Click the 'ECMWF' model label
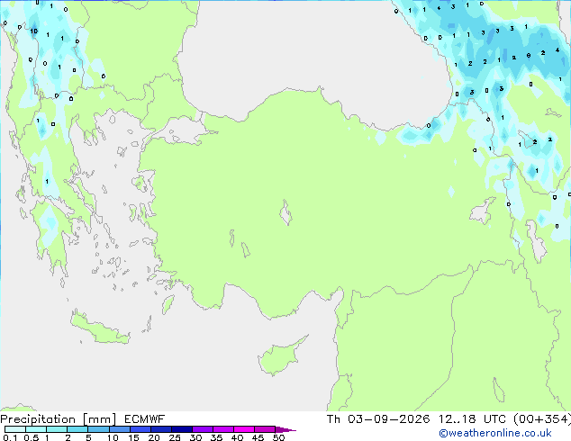 (145, 419)
